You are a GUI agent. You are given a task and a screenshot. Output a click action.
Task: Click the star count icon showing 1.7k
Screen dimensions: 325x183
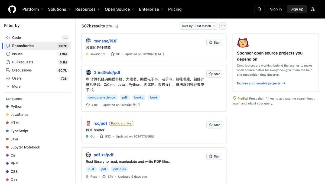click(104, 176)
